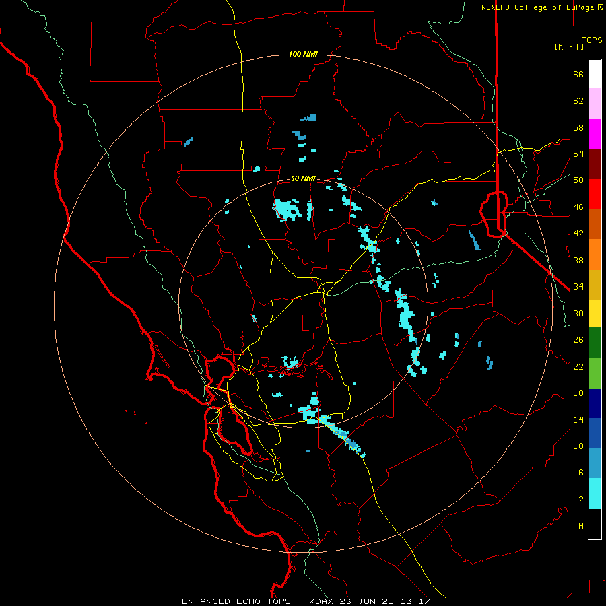This screenshot has height=606, width=606.
Task: Click the K FT units label
Action: pos(569,46)
